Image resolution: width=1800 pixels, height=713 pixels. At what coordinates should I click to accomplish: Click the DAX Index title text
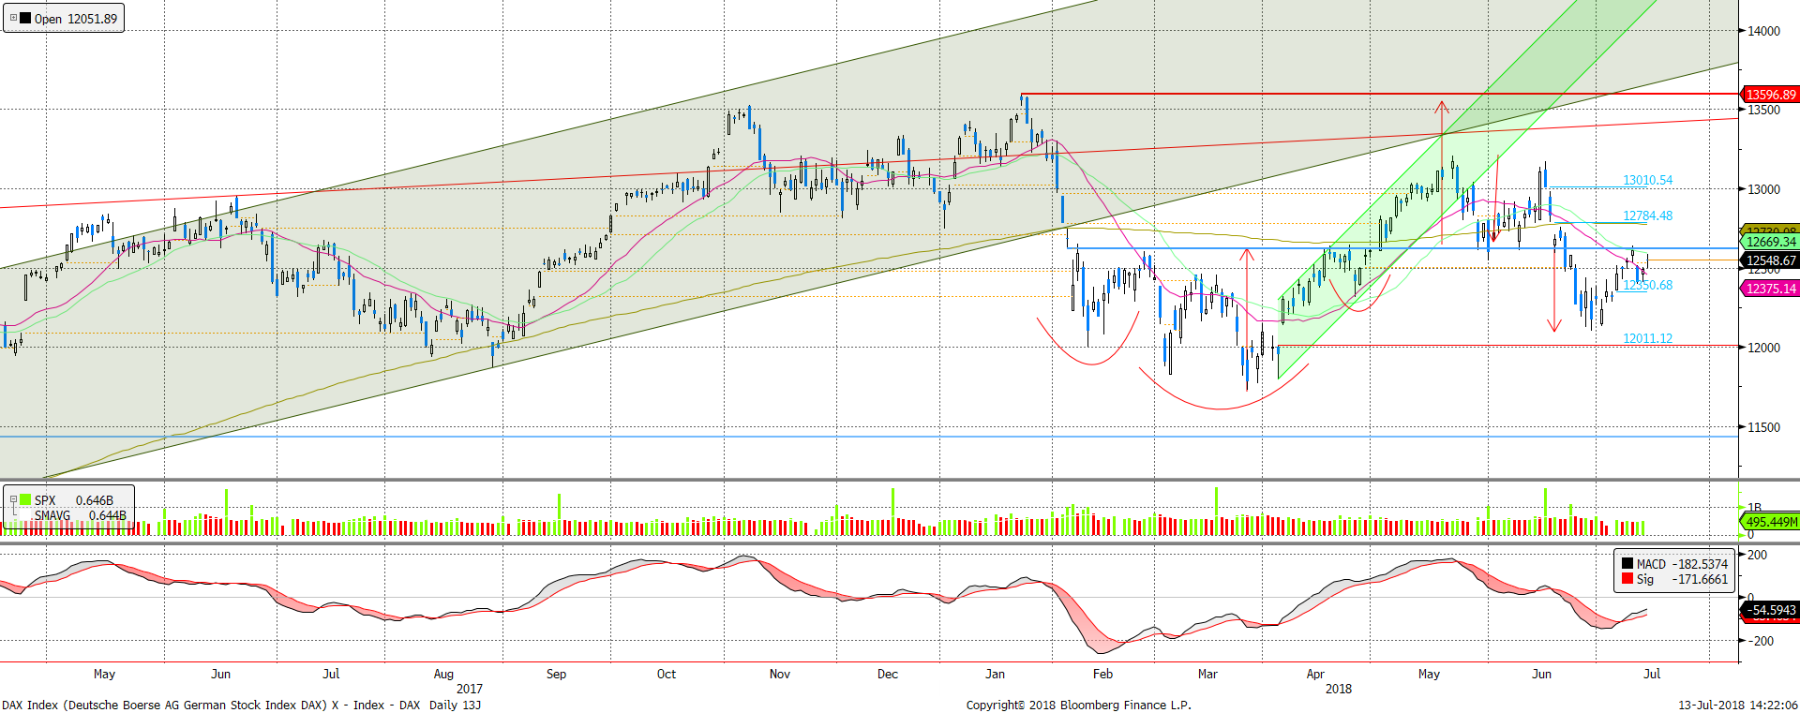(x=241, y=705)
